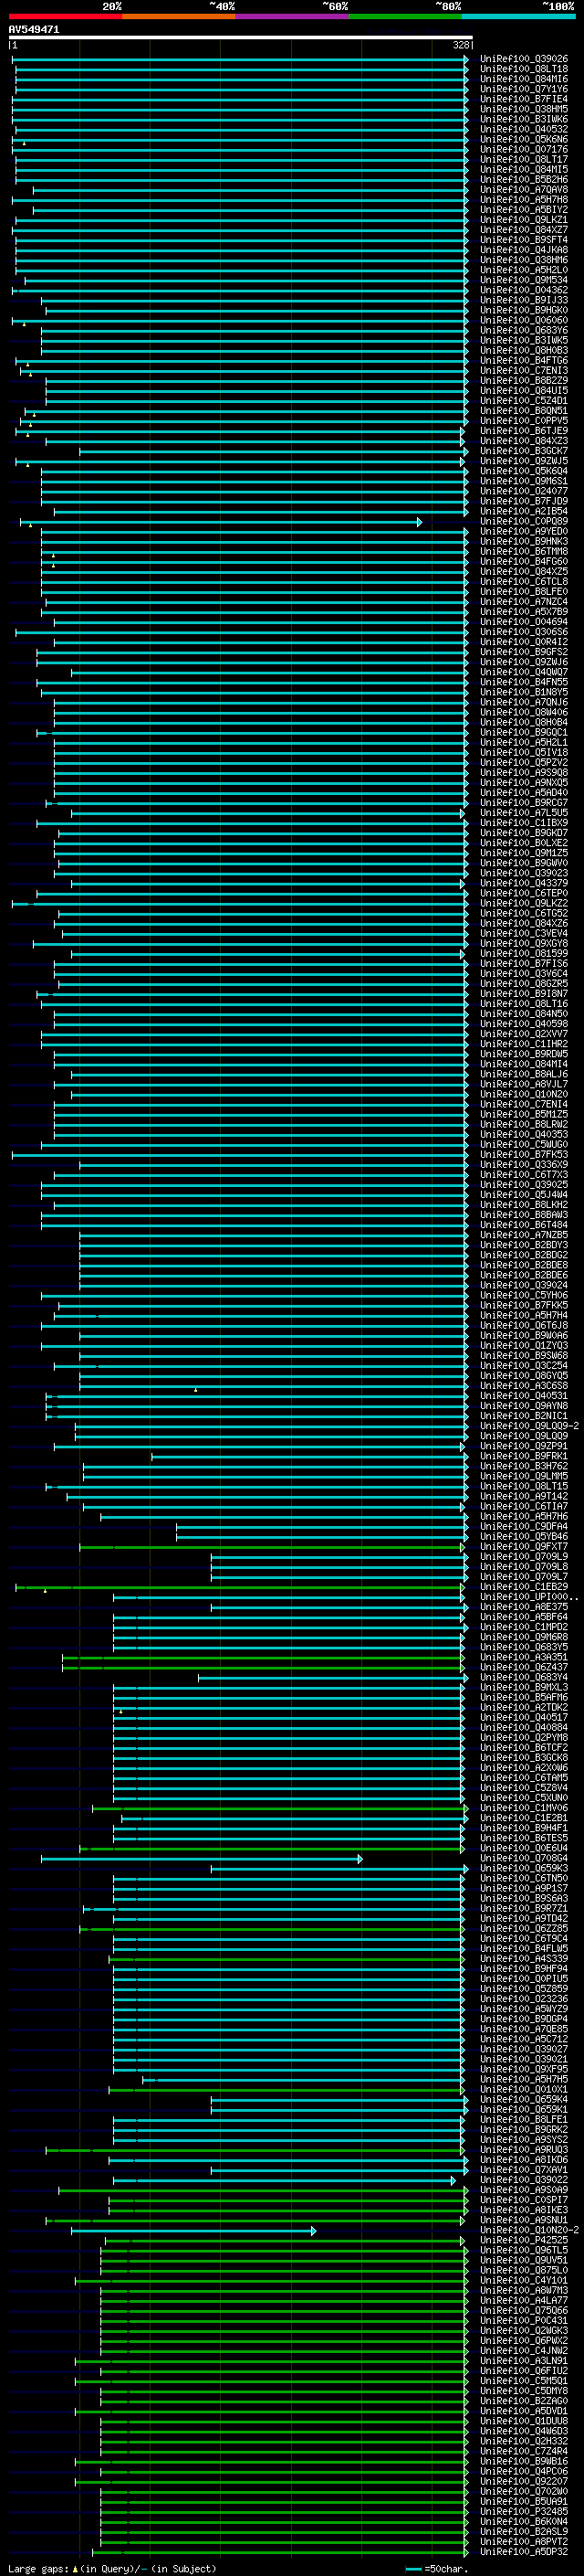584x2576 pixels.
Task: Open hit UniRef100_B7FIE4
Action: pyautogui.click(x=524, y=99)
